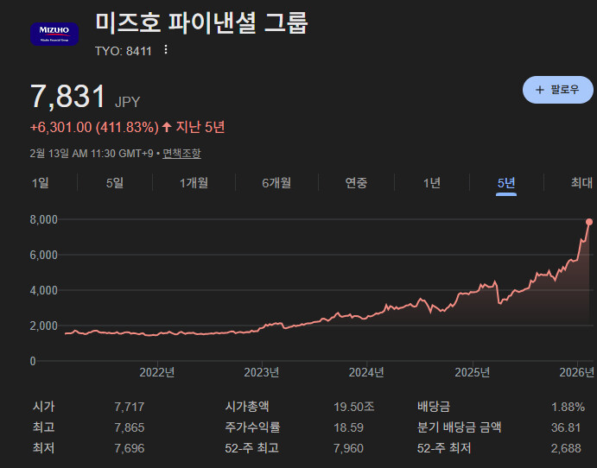The width and height of the screenshot is (597, 468).
Task: Click the 52-주 최저 value 2,688
Action: point(566,448)
